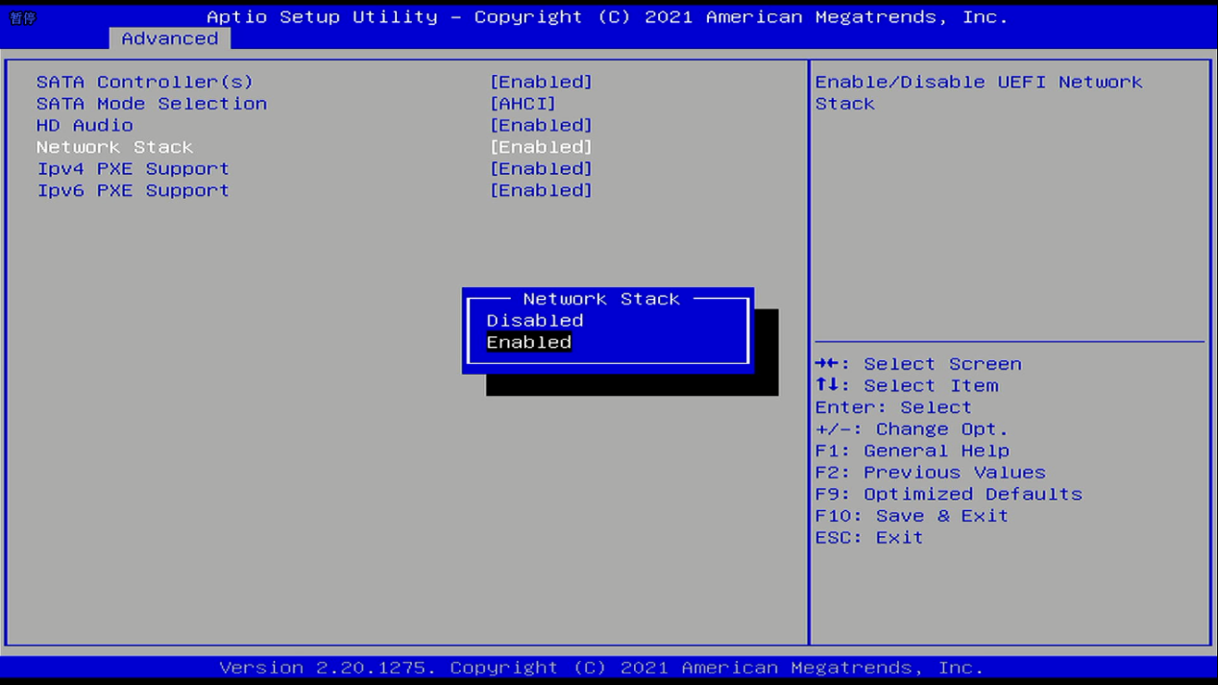Click the ESC: Exit hint

[868, 538]
